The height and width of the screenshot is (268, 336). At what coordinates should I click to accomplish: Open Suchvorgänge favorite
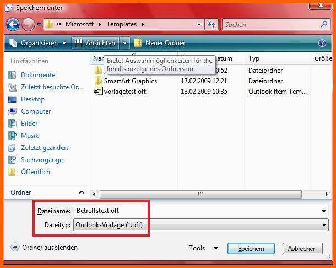42,160
